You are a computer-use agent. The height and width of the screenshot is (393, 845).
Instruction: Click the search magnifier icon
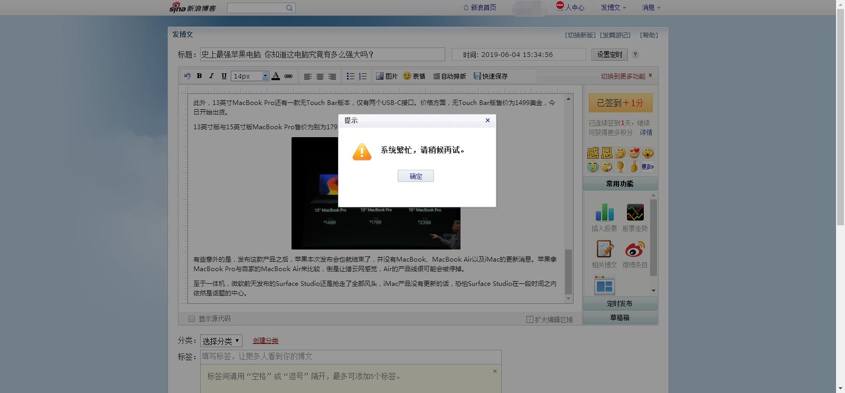click(x=289, y=8)
